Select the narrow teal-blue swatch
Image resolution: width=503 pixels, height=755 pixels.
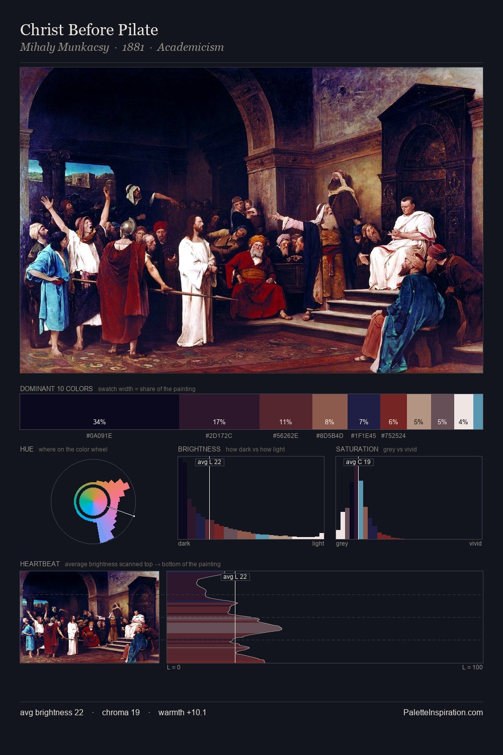click(x=478, y=412)
